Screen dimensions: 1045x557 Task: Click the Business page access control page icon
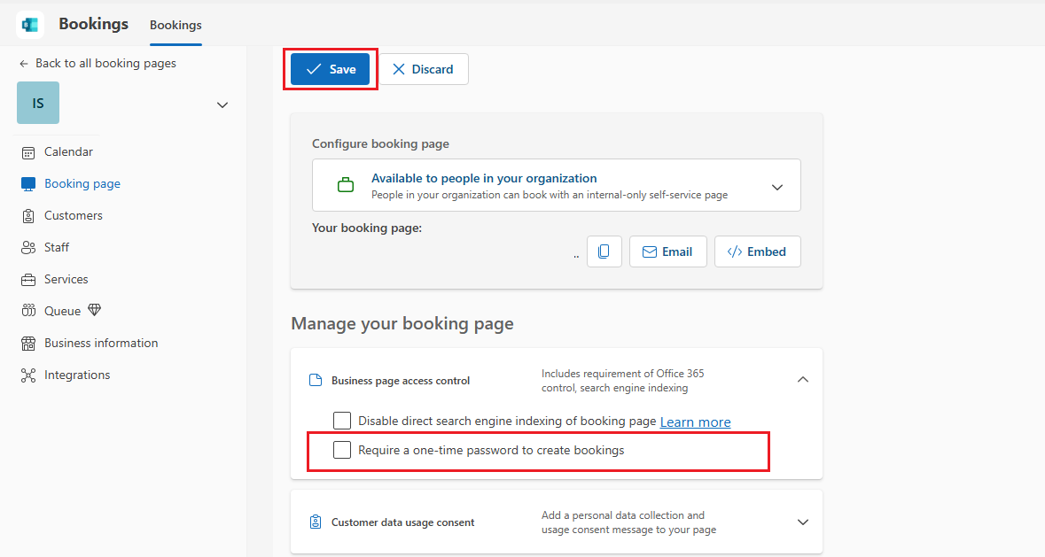(316, 380)
